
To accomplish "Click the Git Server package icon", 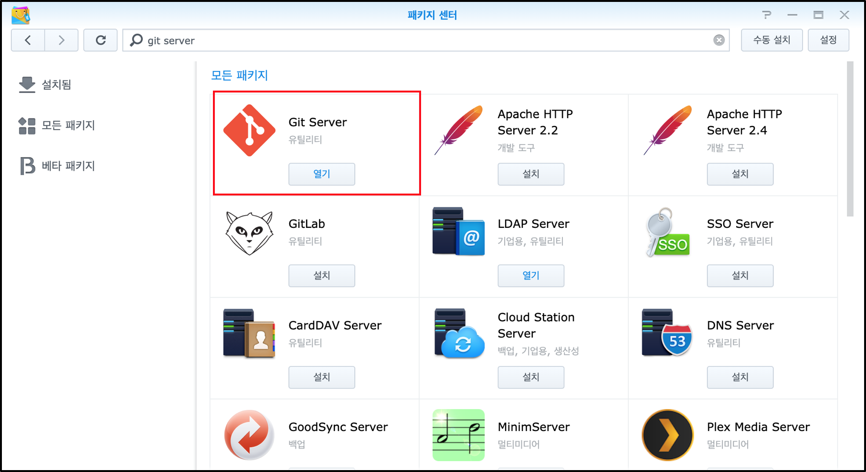I will coord(249,130).
